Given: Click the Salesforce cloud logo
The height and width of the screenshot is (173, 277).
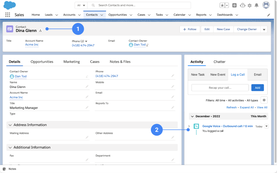Looking at the screenshot, I should pyautogui.click(x=9, y=5).
